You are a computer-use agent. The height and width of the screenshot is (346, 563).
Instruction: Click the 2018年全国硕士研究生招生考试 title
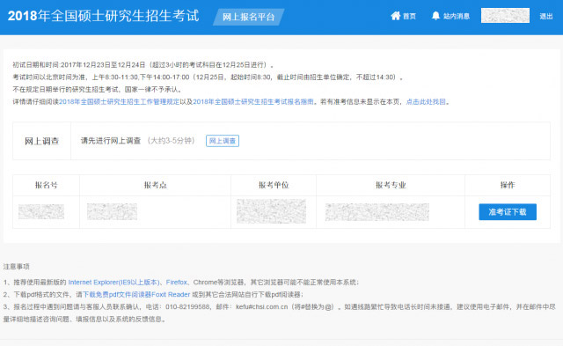point(104,16)
